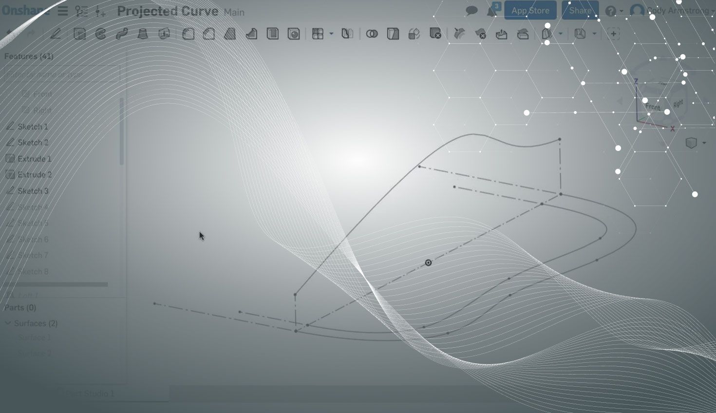This screenshot has width=716, height=413.
Task: Select Extrude 1 in feature list
Action: (34, 159)
